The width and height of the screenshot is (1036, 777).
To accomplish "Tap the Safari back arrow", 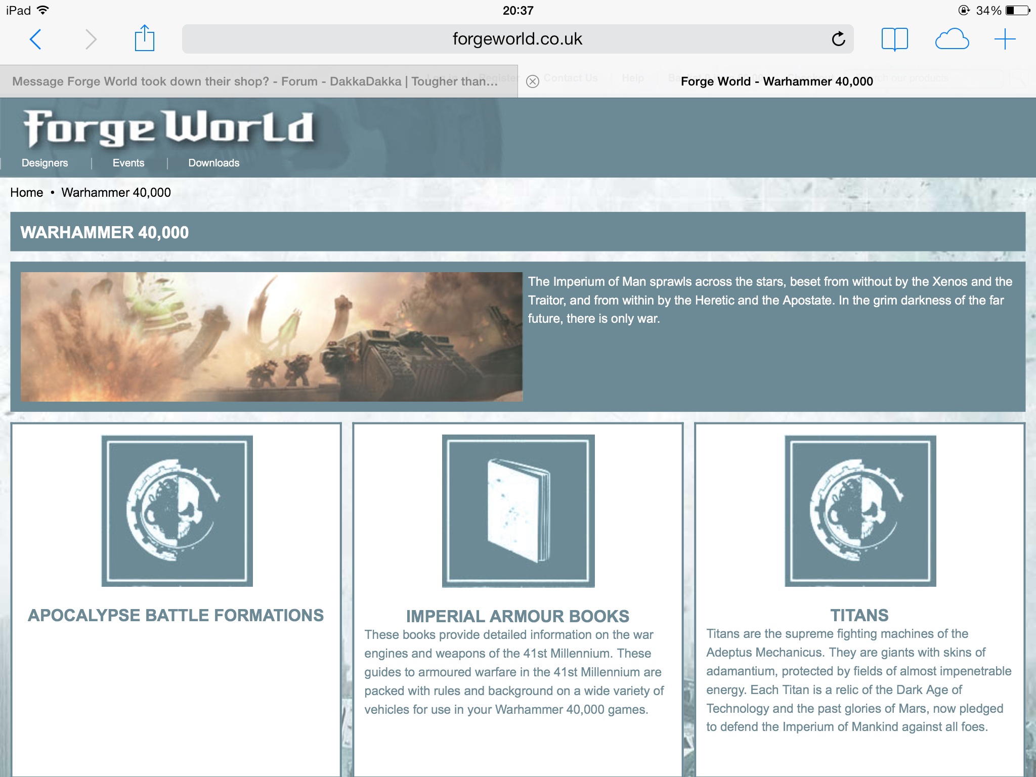I will pyautogui.click(x=35, y=39).
